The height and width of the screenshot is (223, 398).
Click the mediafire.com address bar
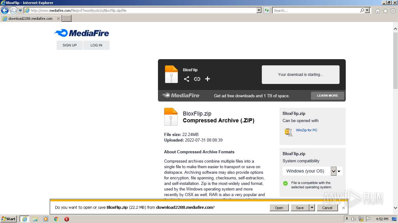(x=140, y=11)
